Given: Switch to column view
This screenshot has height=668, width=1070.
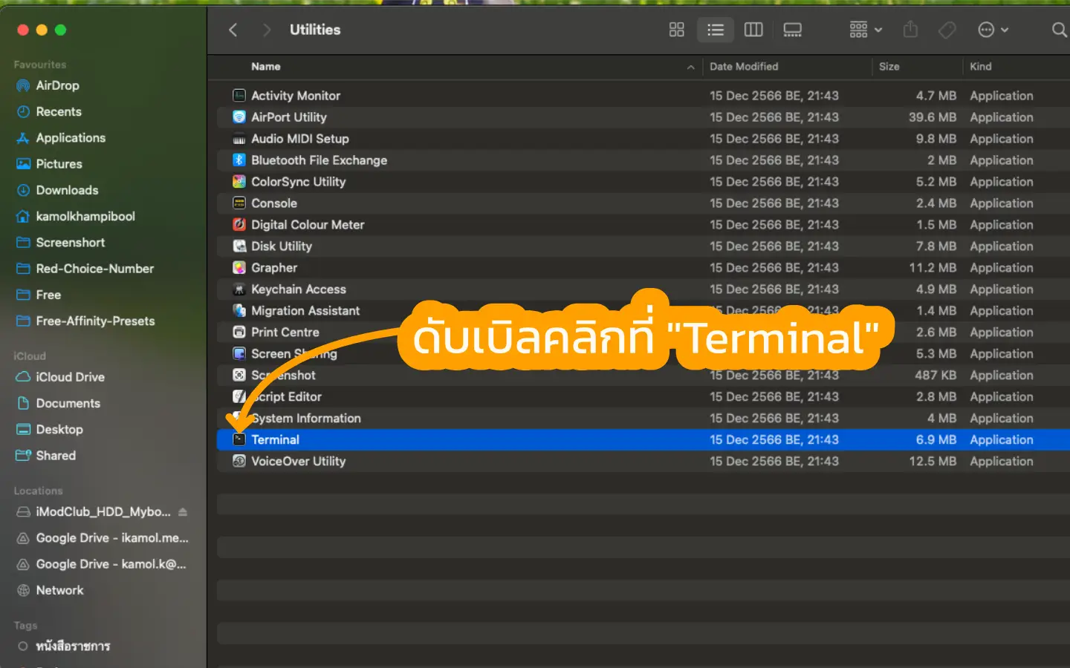Looking at the screenshot, I should (753, 30).
